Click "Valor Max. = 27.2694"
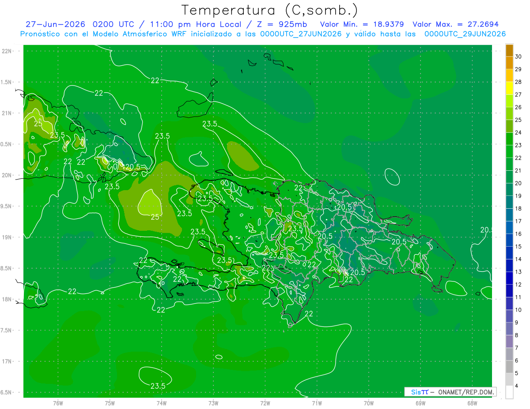Viewport: 530px width, 409px height. click(455, 24)
